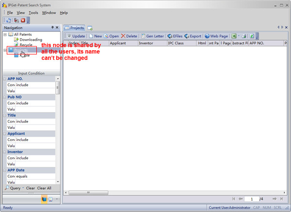Open dropdown arrow next to Excel icon
This screenshot has height=212, width=291.
coord(239,36)
